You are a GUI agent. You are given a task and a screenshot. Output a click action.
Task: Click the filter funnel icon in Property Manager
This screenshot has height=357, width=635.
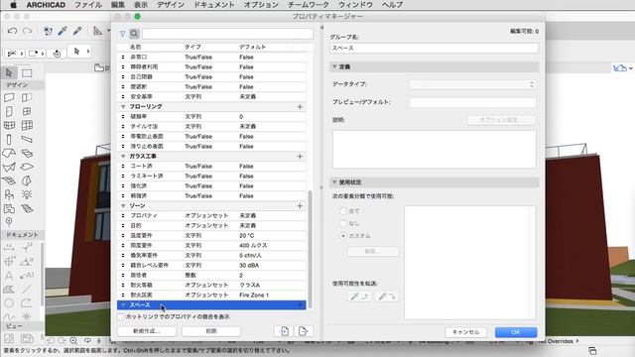pyautogui.click(x=122, y=34)
